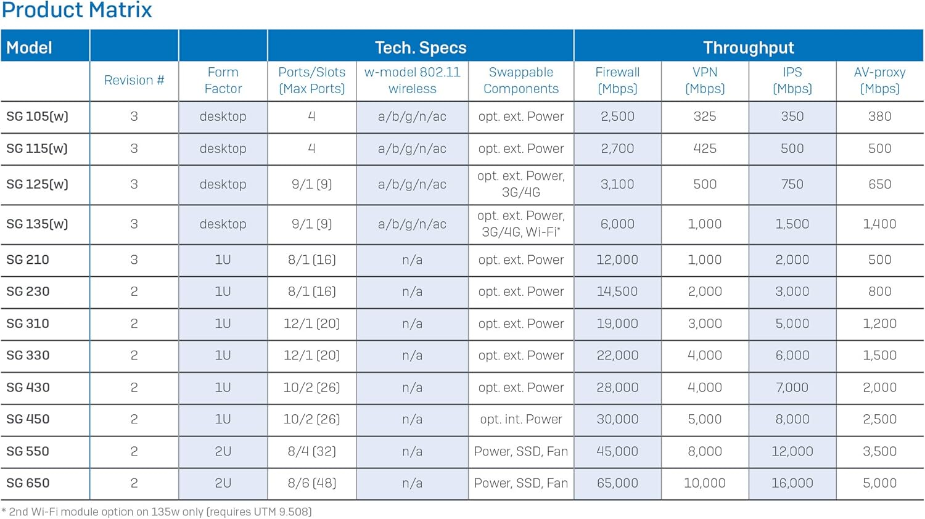Image resolution: width=925 pixels, height=519 pixels.
Task: Click the IPS (Mbps) column header
Action: point(792,80)
